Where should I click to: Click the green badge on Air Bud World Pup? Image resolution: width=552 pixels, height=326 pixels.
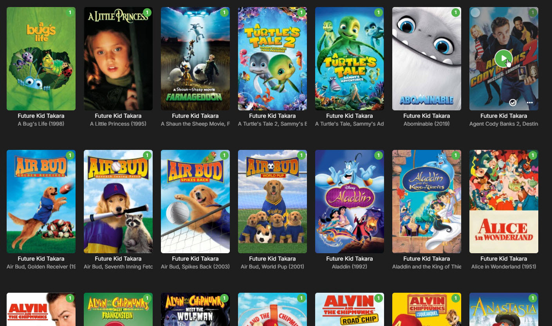coord(301,155)
